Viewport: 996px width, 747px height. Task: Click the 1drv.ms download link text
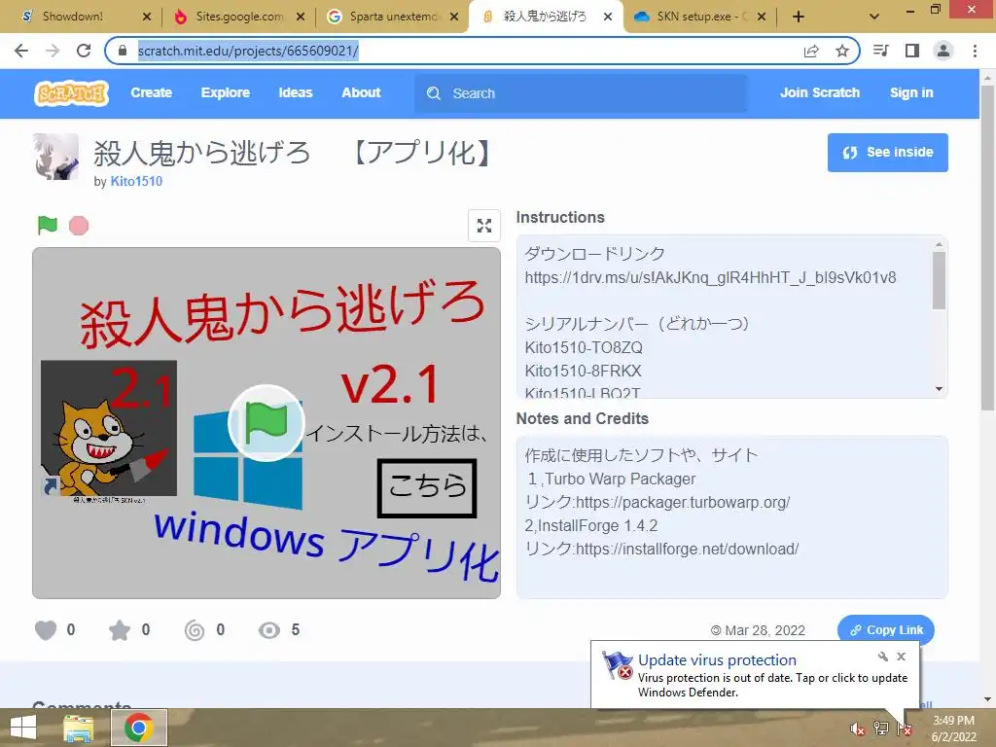(x=710, y=277)
